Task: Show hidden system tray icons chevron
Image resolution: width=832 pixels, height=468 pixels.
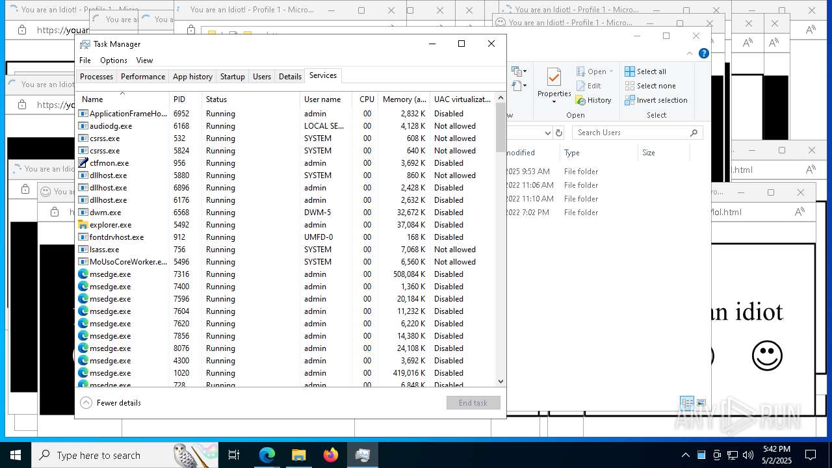Action: tap(685, 455)
